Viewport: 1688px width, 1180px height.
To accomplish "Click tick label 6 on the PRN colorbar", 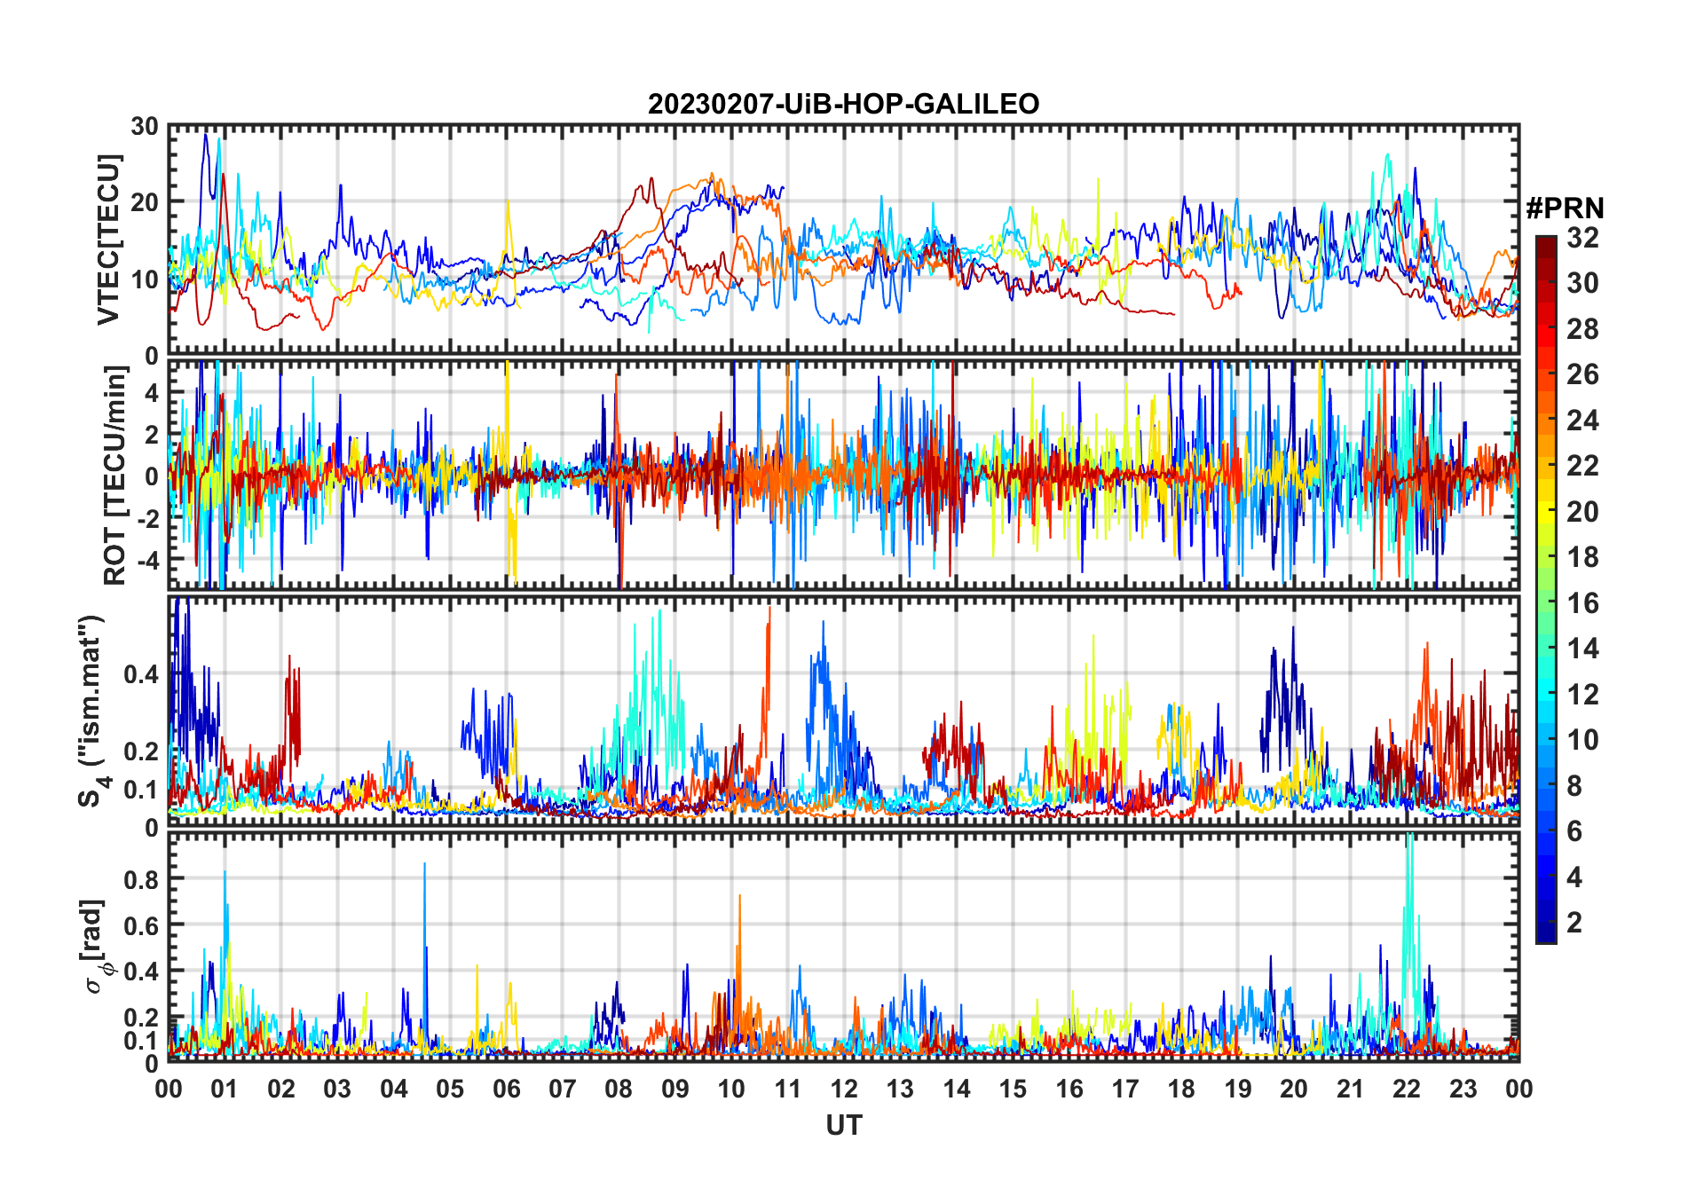I will (1574, 831).
